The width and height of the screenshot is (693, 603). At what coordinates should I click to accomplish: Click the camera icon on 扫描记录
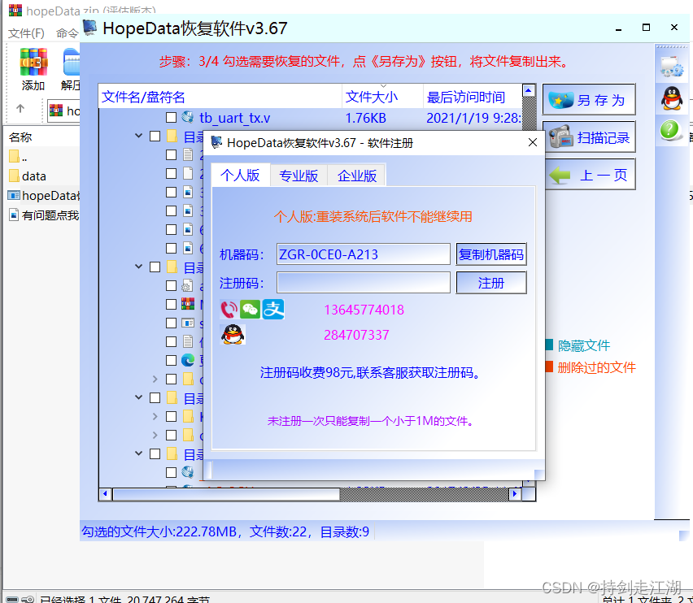point(561,137)
